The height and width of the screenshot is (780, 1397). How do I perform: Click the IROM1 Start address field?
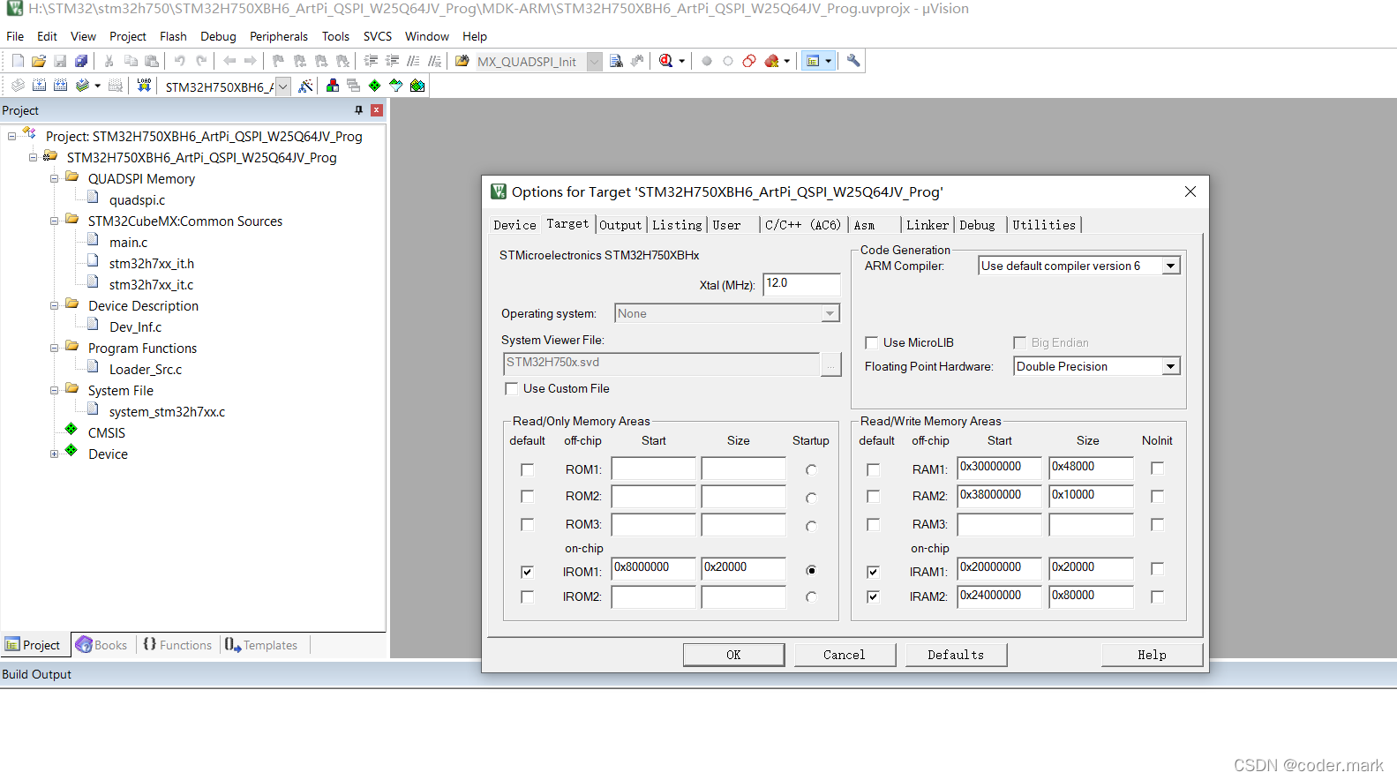click(x=654, y=567)
